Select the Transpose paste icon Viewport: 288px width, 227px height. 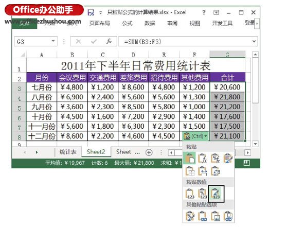point(215,171)
